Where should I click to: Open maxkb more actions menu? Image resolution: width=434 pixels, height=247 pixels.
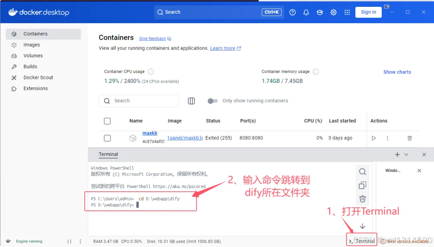tap(387, 138)
